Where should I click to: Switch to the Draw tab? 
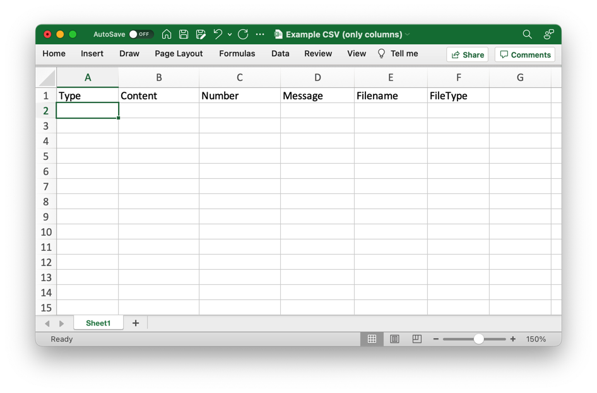pyautogui.click(x=129, y=54)
